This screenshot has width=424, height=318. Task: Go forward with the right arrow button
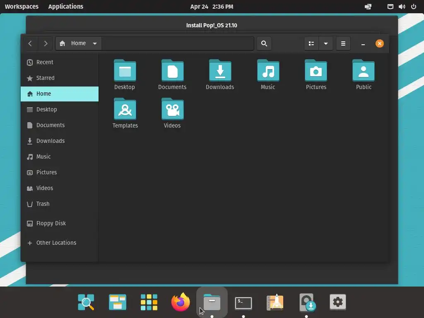click(x=46, y=43)
